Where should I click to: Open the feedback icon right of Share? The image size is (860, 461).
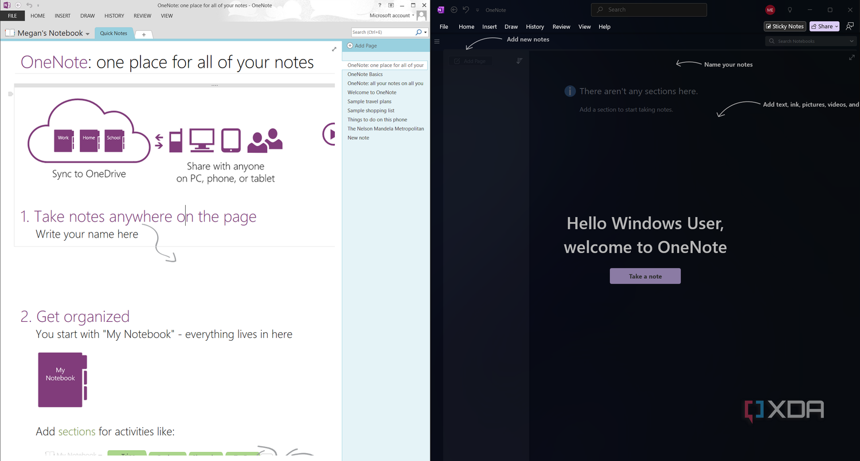click(x=850, y=26)
